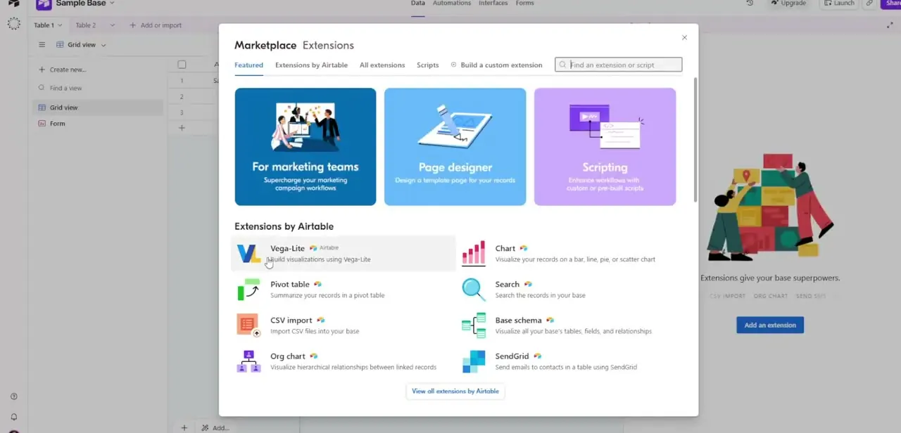
Task: Click the base history icon
Action: point(750,4)
